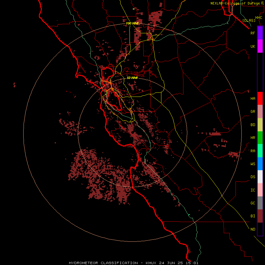Click the RF legend label

pos(253,33)
